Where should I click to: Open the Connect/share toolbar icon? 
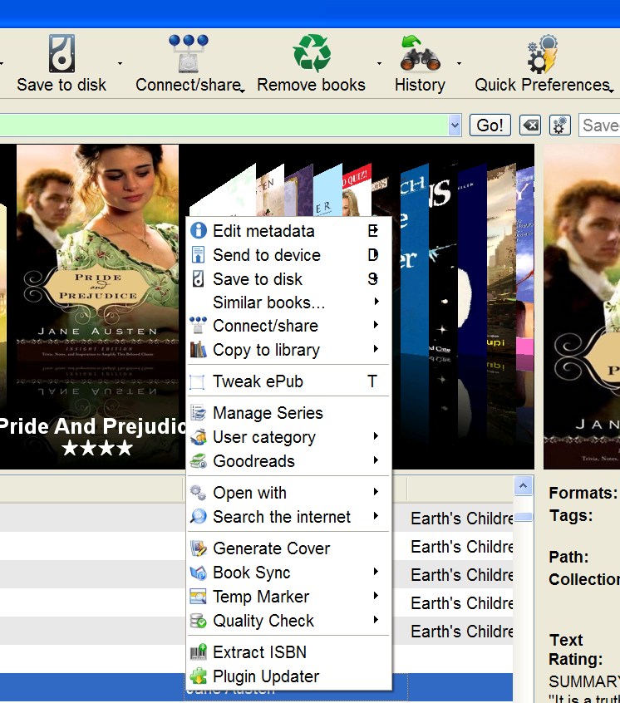tap(189, 53)
